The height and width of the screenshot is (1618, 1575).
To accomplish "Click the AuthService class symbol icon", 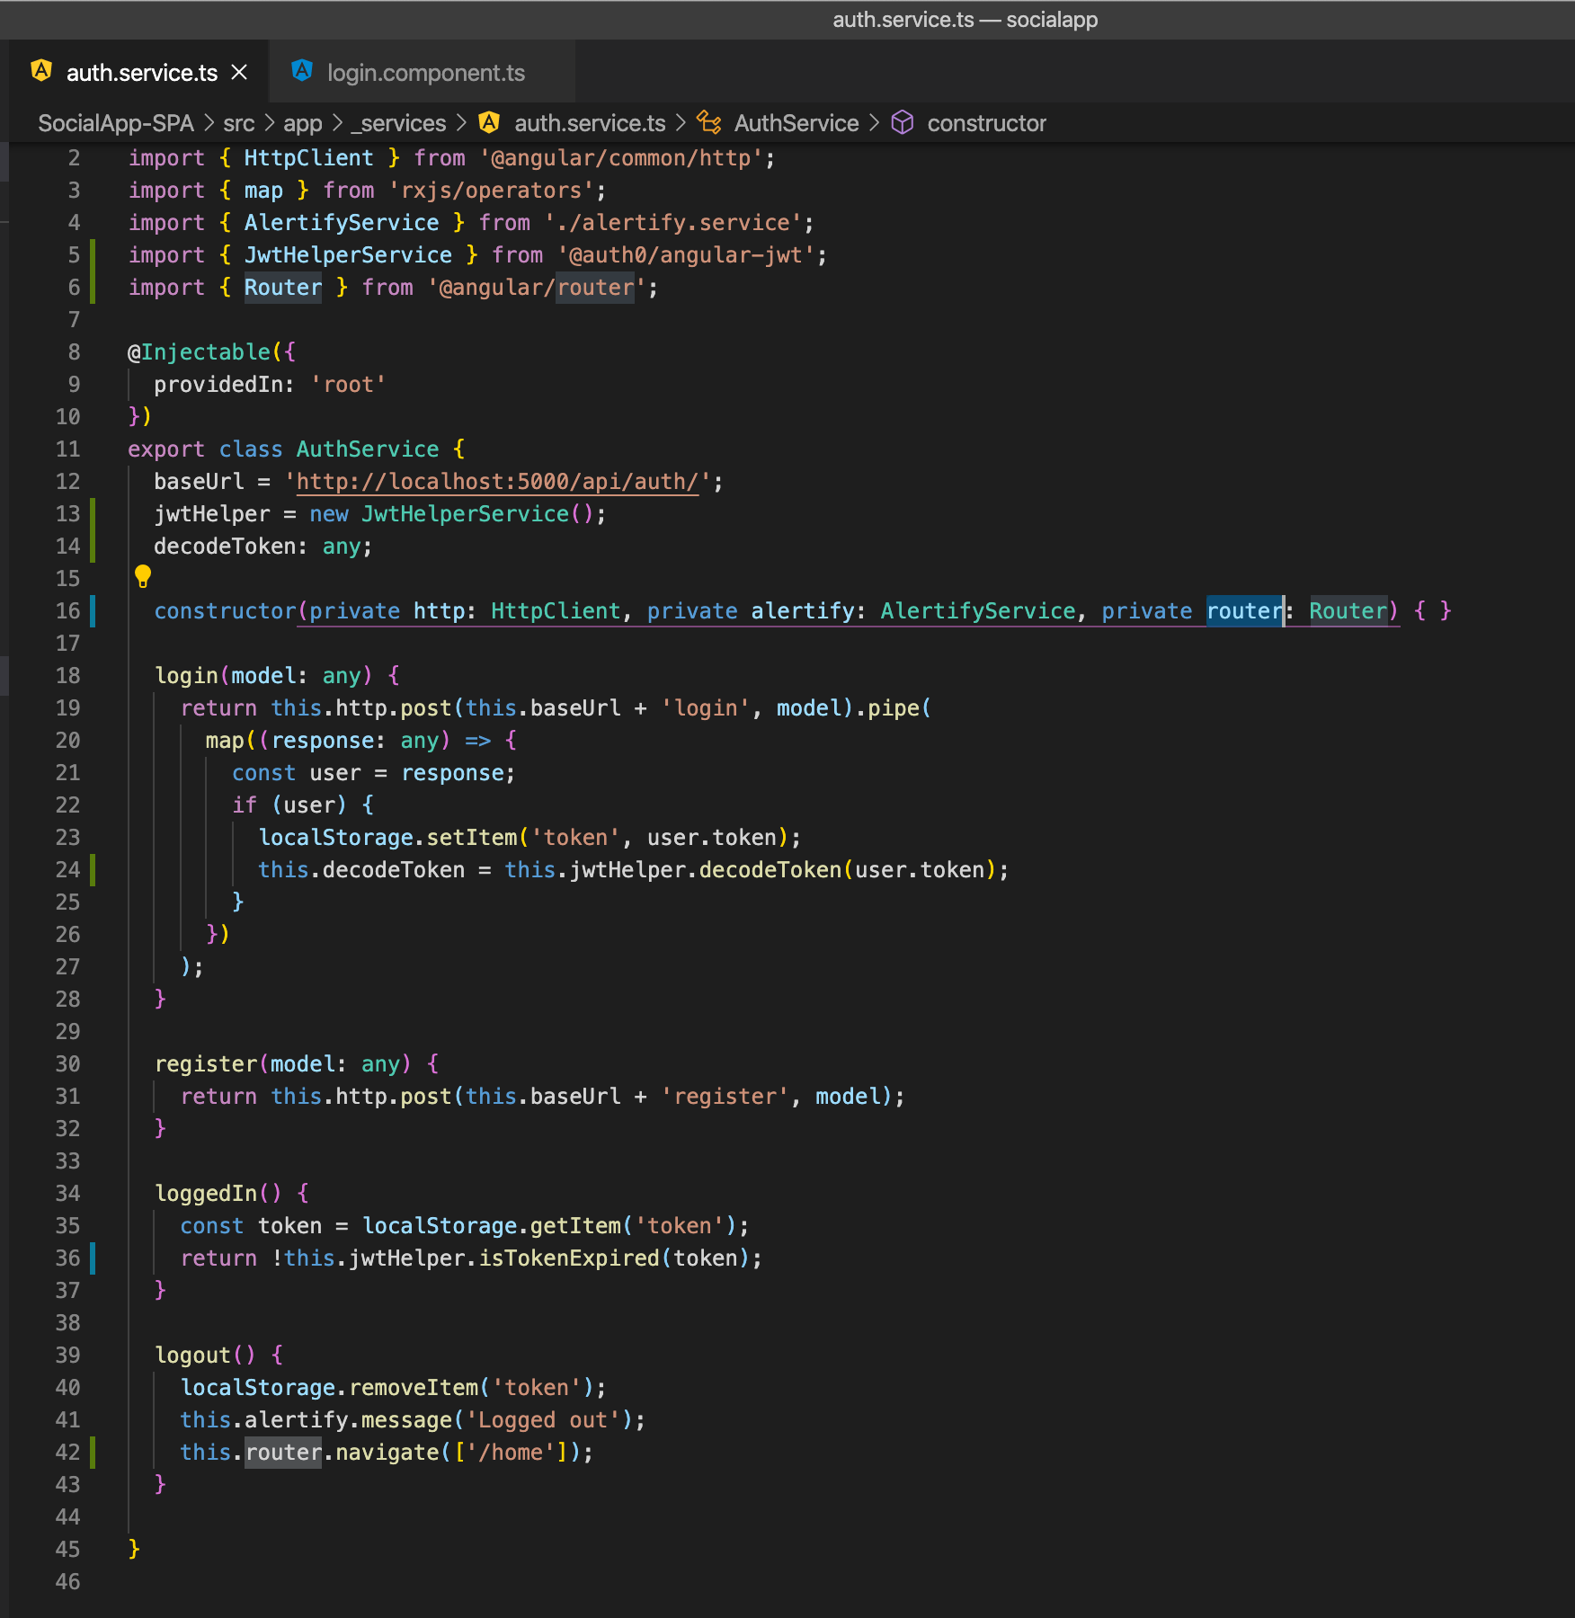I will pos(709,122).
